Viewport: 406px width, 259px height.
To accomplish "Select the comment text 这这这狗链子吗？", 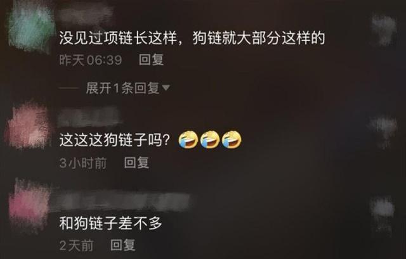I will point(114,140).
